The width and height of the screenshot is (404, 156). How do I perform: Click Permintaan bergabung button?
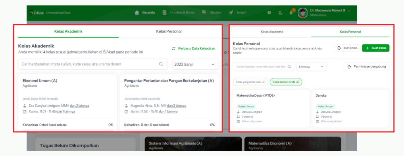point(367,67)
